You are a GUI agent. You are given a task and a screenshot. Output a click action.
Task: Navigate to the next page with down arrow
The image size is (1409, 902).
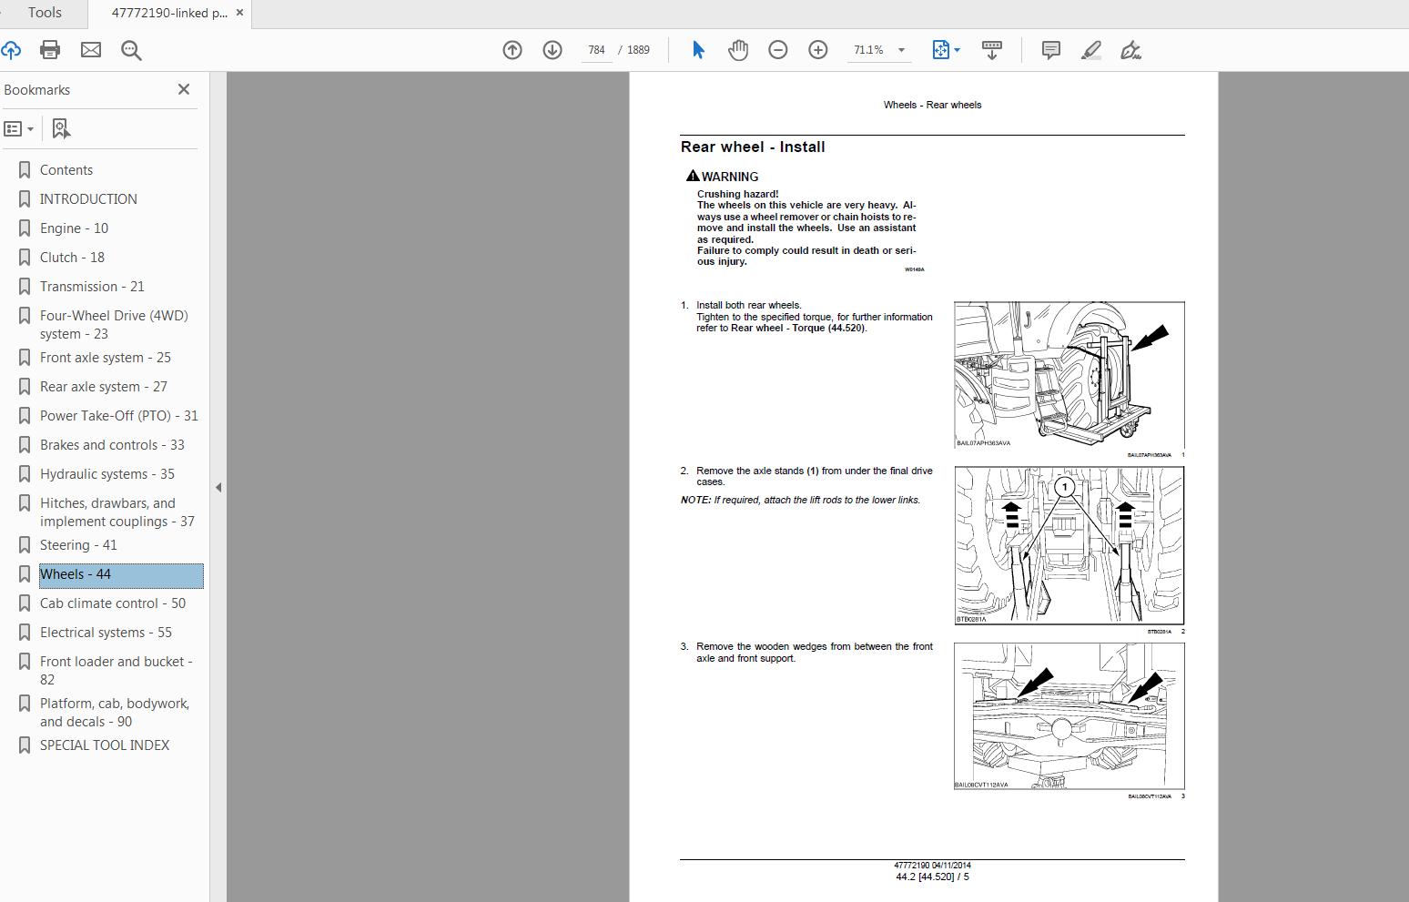tap(552, 50)
